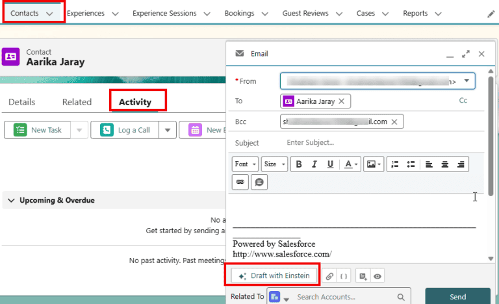The height and width of the screenshot is (304, 499).
Task: Go to the Experience Sessions tab
Action: pyautogui.click(x=164, y=14)
